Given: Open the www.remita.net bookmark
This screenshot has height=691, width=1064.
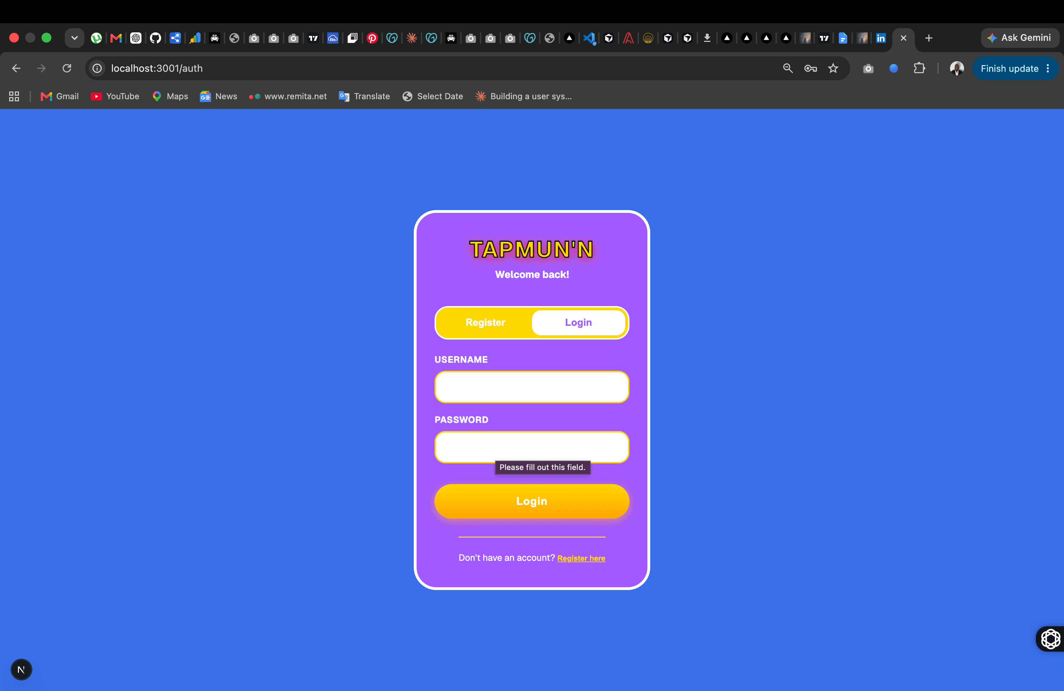Looking at the screenshot, I should pos(288,96).
